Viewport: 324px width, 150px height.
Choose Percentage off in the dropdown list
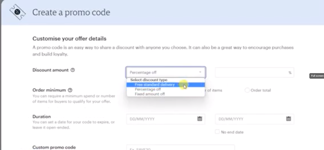[148, 89]
